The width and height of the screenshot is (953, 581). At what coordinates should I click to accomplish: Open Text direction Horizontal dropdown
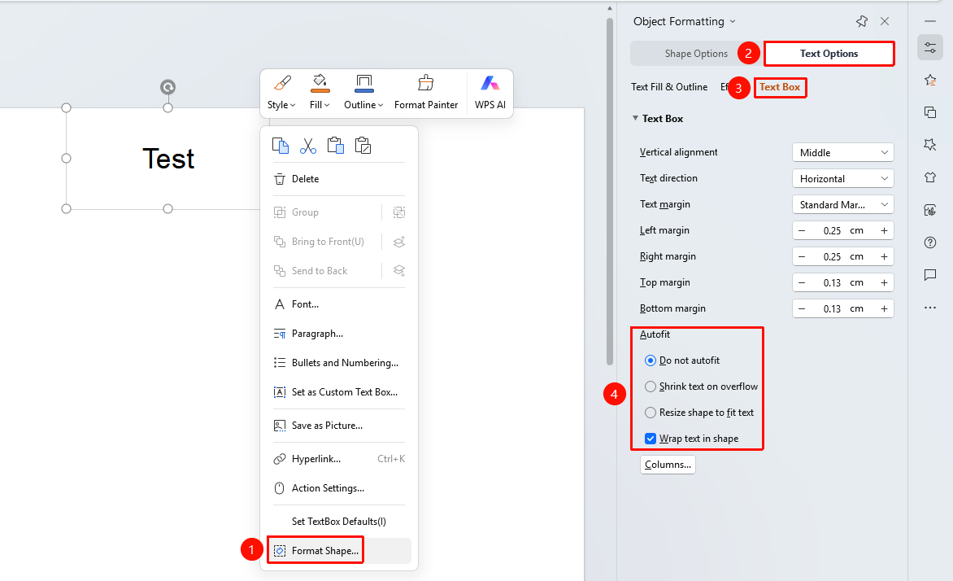843,179
